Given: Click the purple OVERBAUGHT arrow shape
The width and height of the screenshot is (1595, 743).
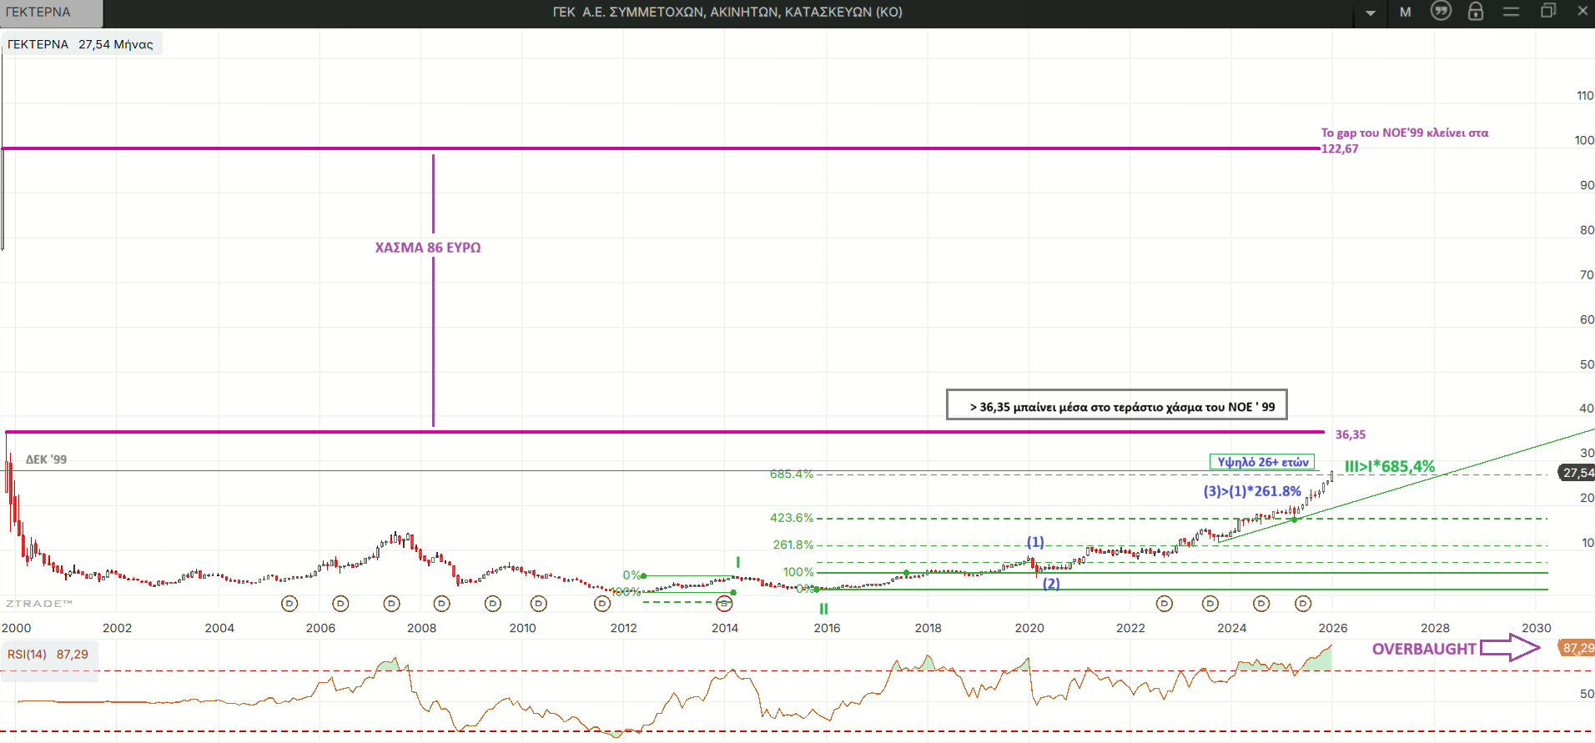Looking at the screenshot, I should click(x=1510, y=648).
